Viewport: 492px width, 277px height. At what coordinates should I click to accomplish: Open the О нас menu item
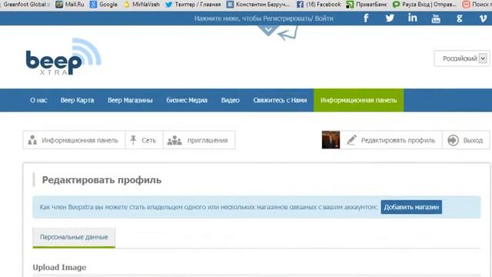click(x=38, y=100)
